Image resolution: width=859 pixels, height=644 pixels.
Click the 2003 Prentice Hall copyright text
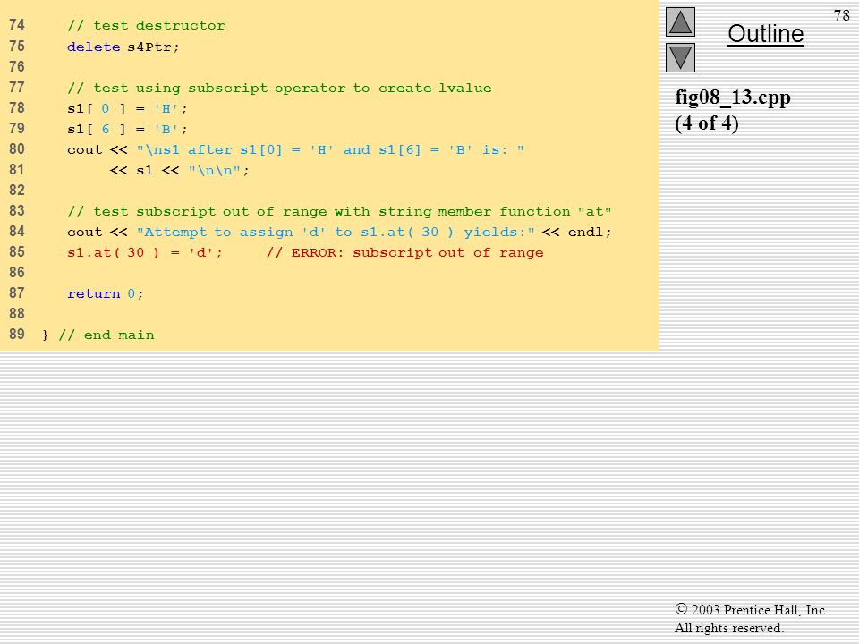(x=751, y=610)
